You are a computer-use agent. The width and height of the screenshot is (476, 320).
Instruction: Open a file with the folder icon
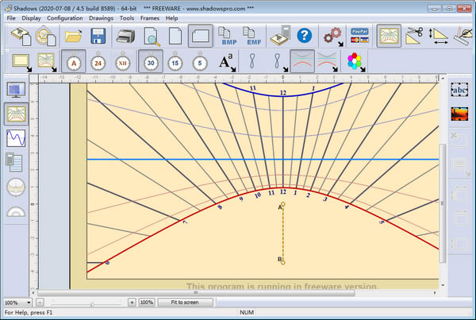coord(74,36)
